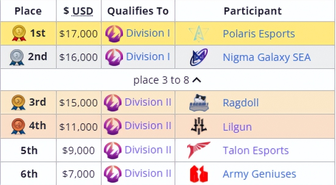Click the $ USD column header
Viewport: 336px width, 185px height.
coord(78,10)
